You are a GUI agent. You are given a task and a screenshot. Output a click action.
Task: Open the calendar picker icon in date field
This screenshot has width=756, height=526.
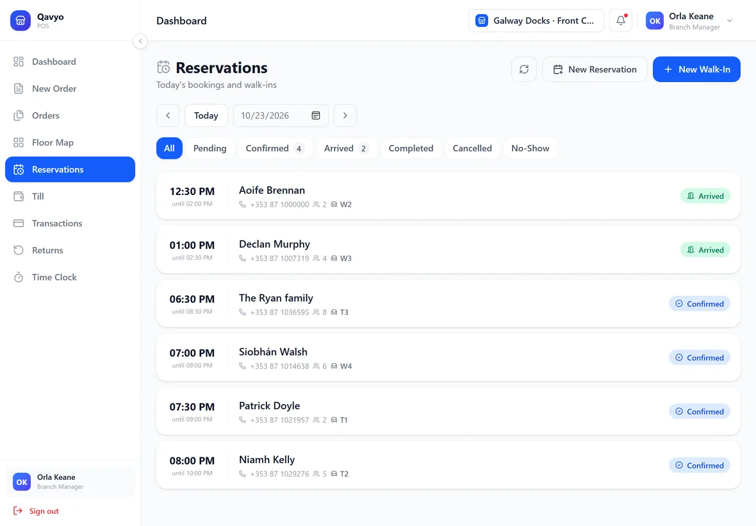316,116
